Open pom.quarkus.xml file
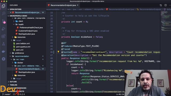This screenshot has height=96, width=171. tap(23, 47)
